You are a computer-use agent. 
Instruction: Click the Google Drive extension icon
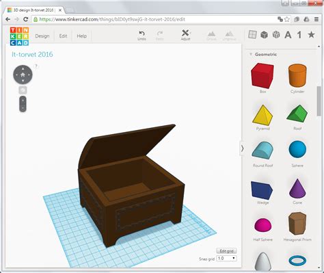pos(306,19)
